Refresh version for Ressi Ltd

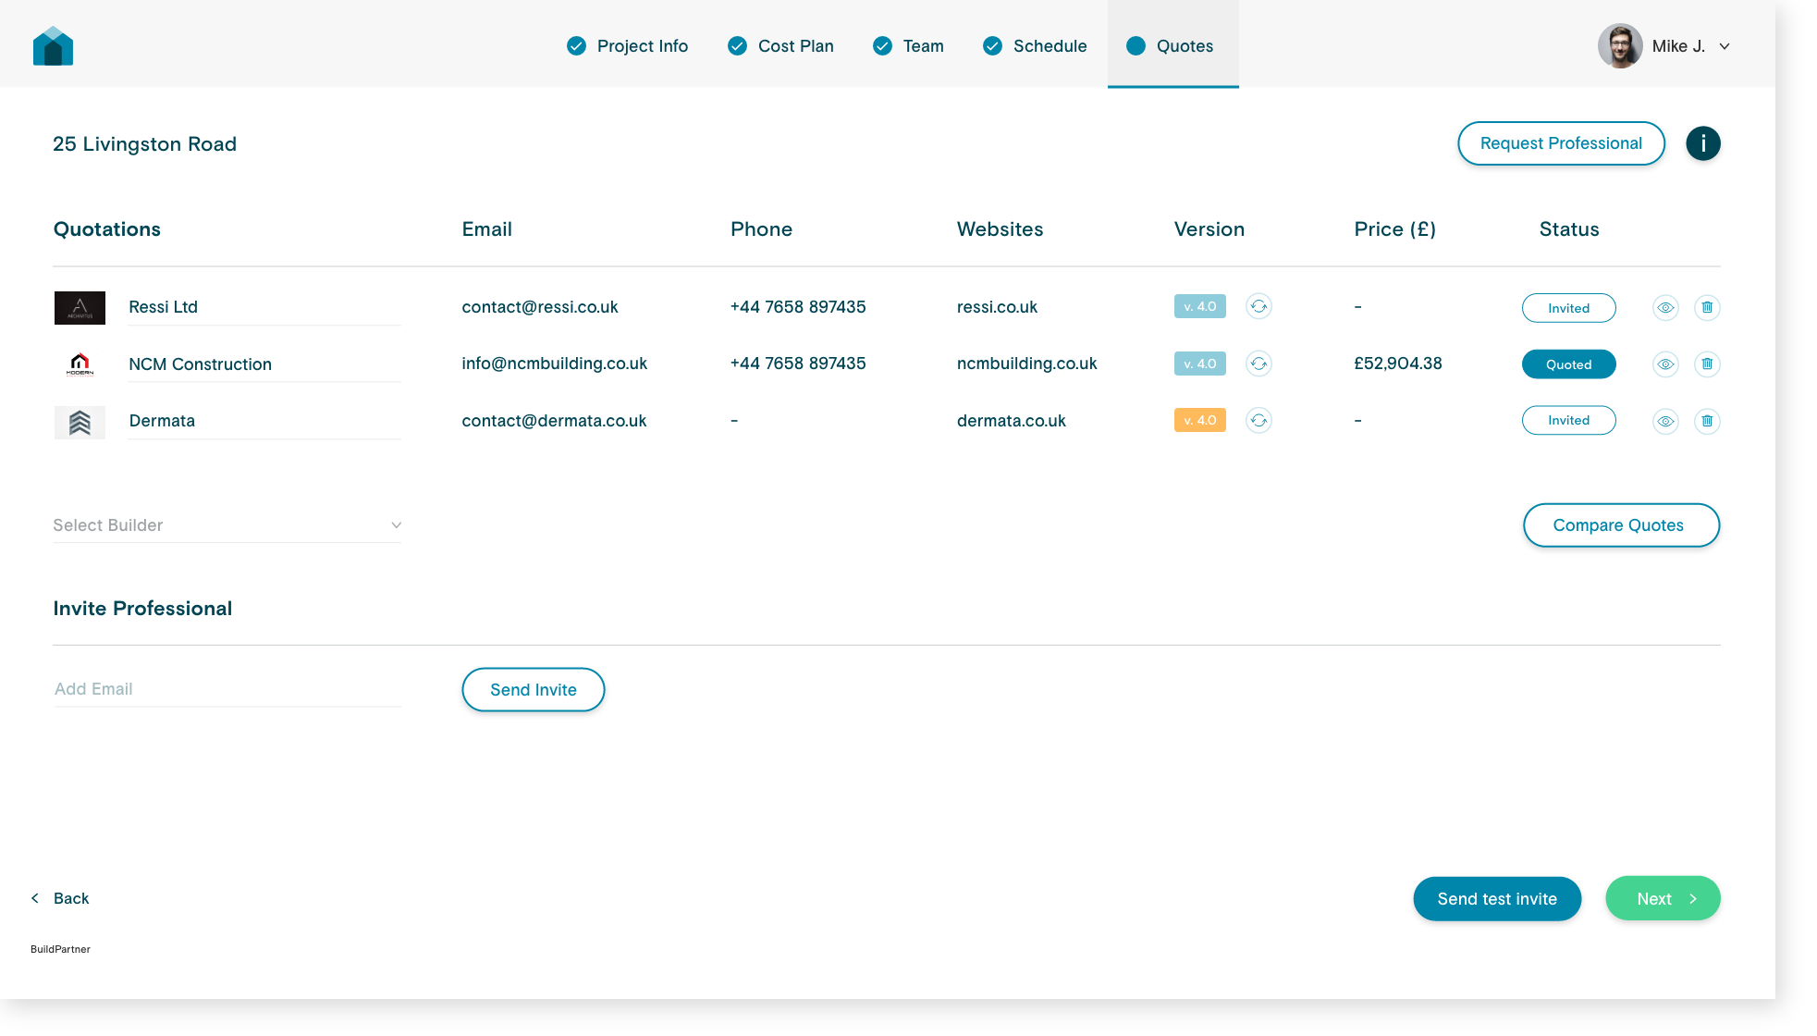[x=1258, y=306]
